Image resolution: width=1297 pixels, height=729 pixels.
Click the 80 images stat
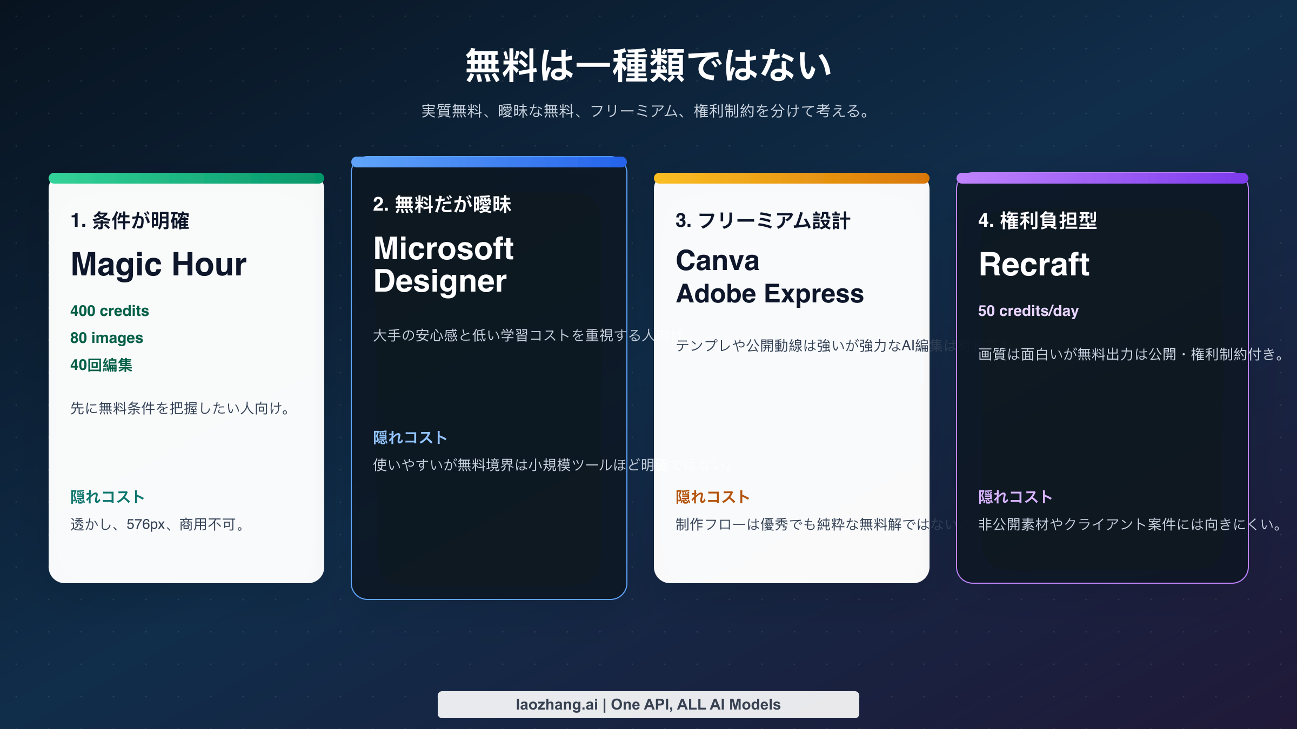point(106,339)
